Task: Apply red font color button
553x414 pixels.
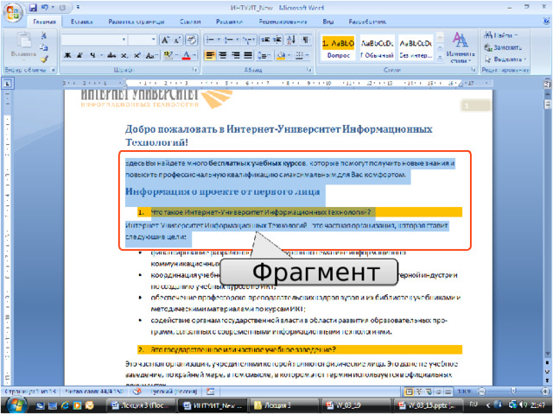Action: tap(187, 55)
